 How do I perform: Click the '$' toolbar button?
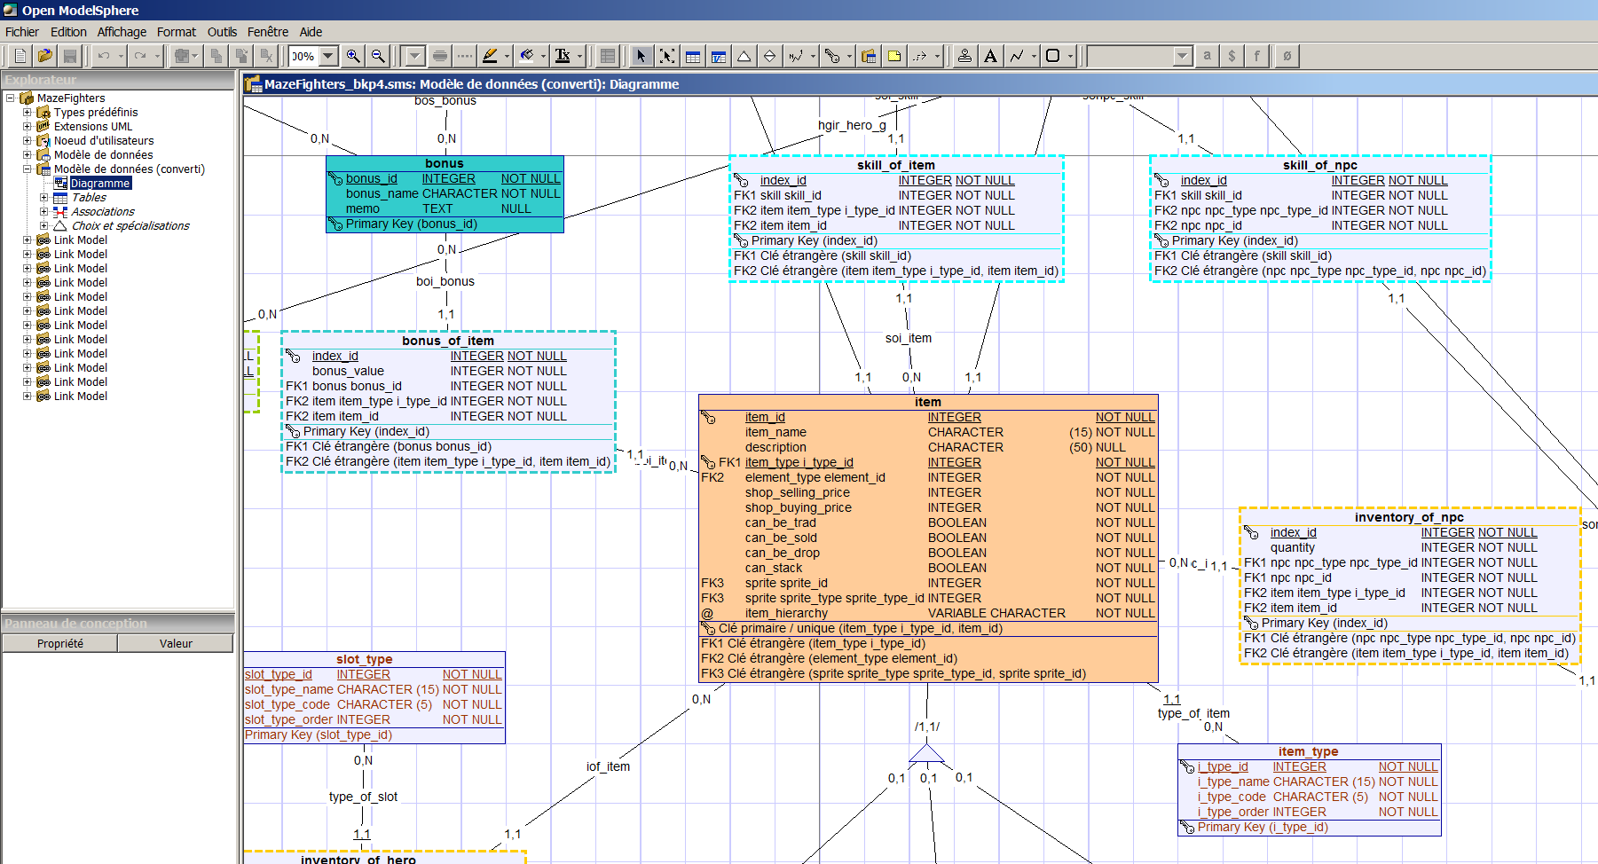click(1232, 56)
